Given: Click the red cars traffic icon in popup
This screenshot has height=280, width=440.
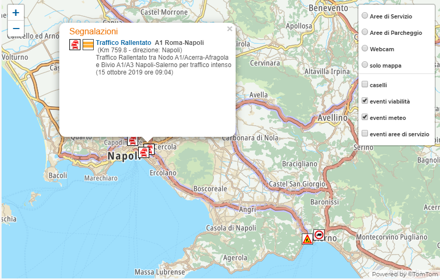Looking at the screenshot, I should (75, 45).
